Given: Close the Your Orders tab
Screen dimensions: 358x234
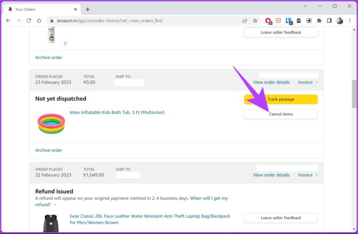Looking at the screenshot, I should (x=76, y=9).
